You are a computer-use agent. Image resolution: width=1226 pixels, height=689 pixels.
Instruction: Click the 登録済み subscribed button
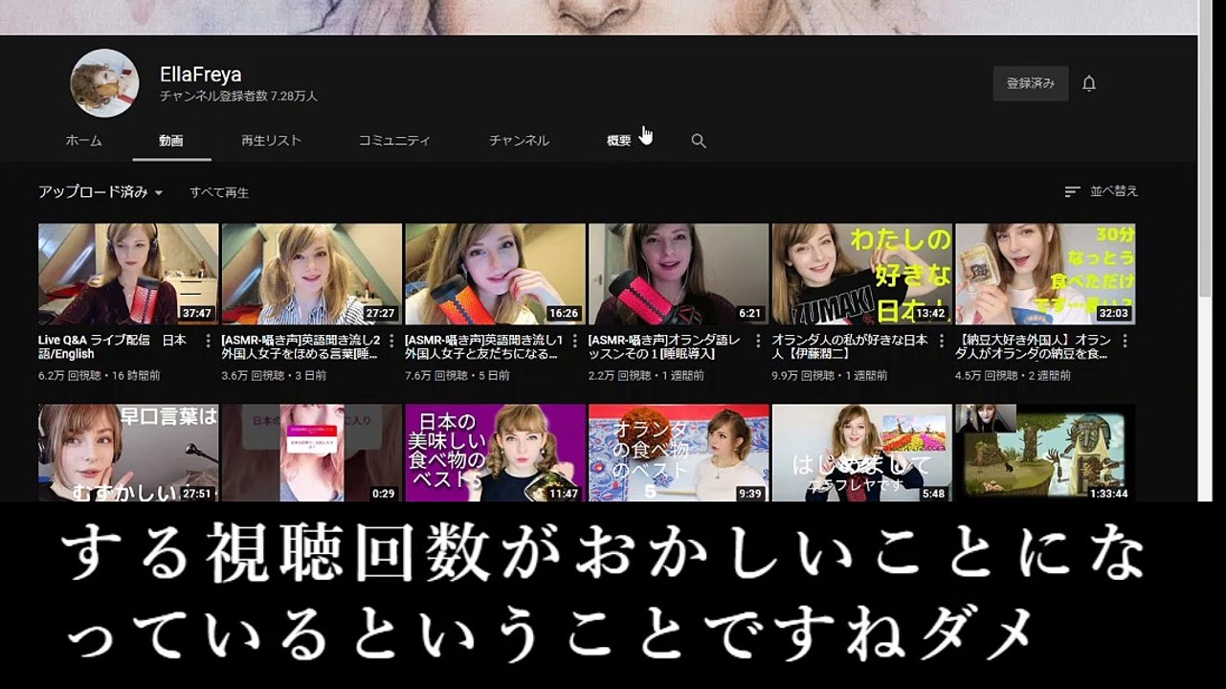point(1031,83)
